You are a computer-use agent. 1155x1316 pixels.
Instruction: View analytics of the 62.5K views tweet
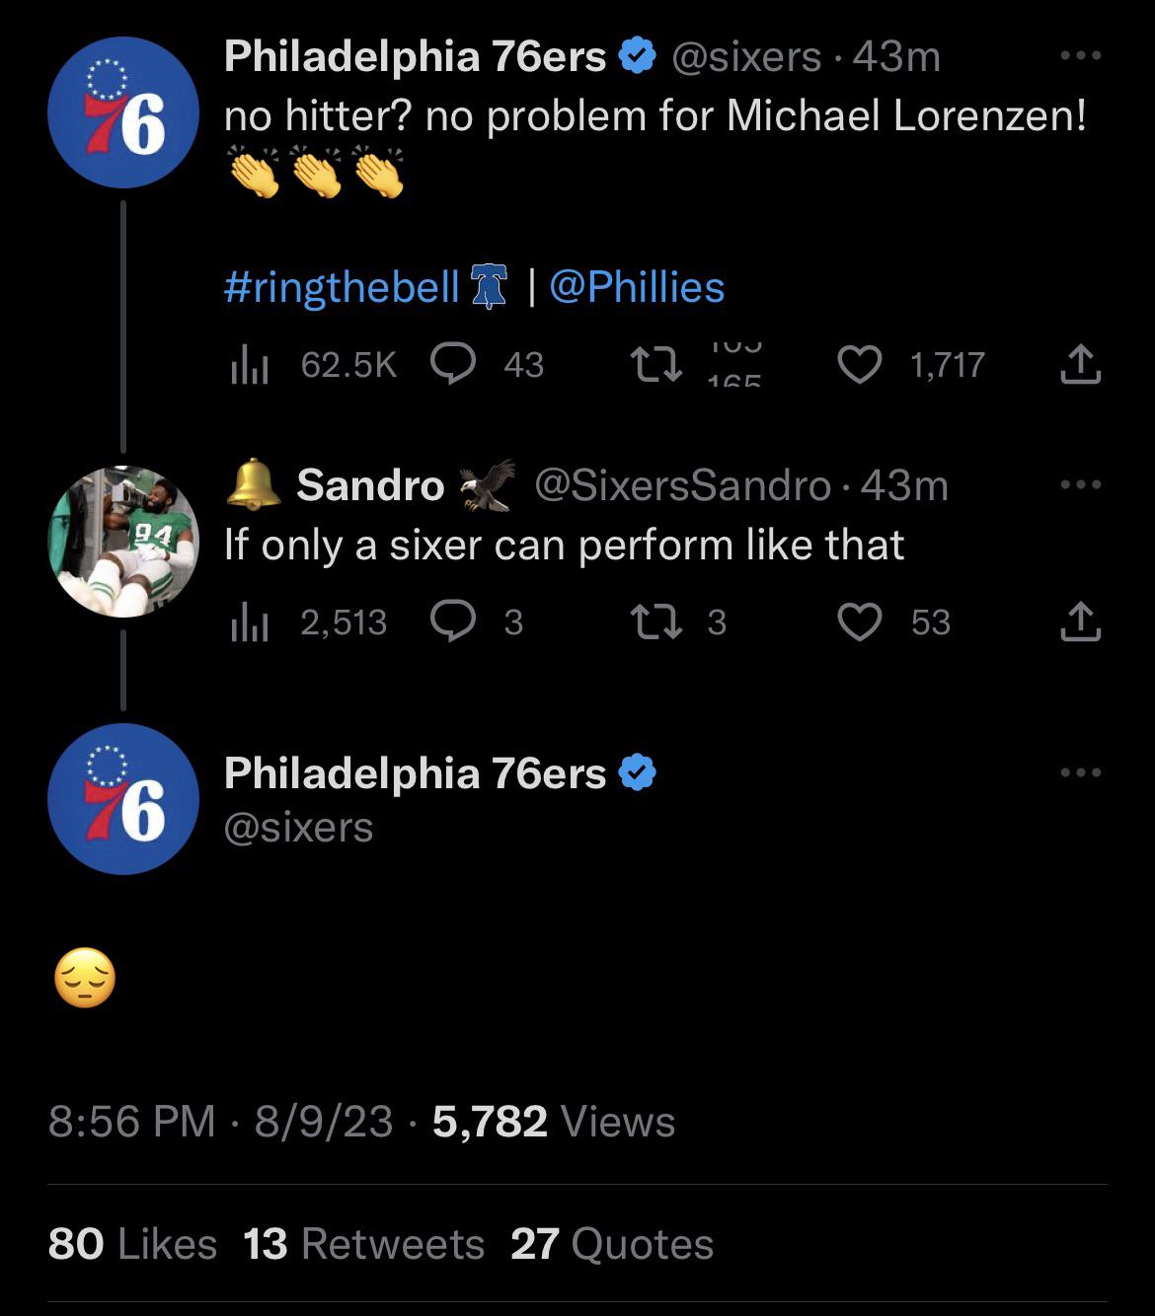click(250, 365)
